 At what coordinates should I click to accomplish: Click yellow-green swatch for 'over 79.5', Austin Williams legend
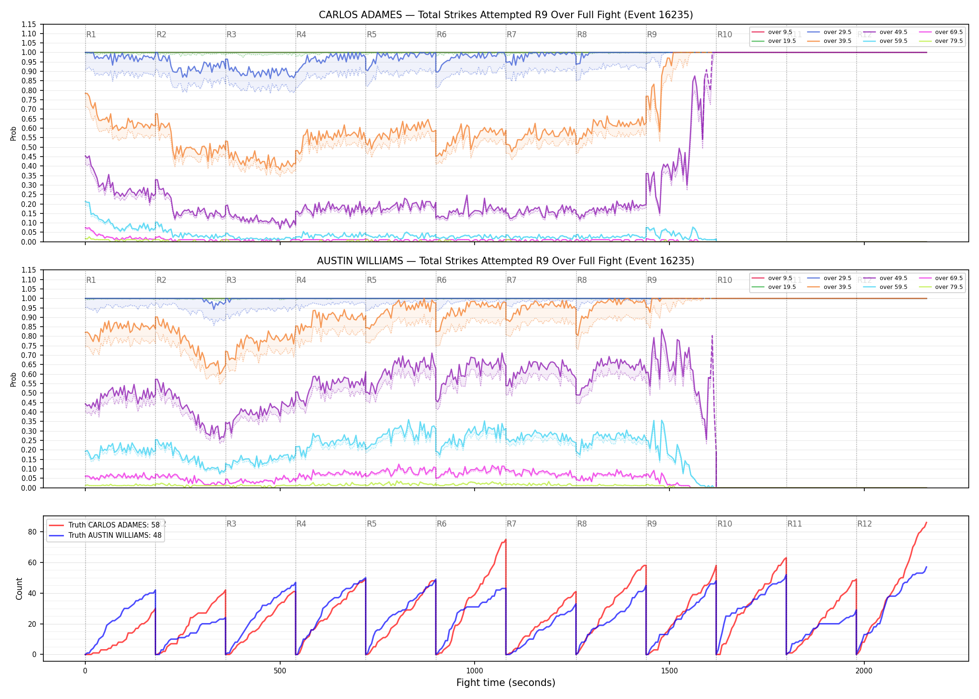pos(925,287)
